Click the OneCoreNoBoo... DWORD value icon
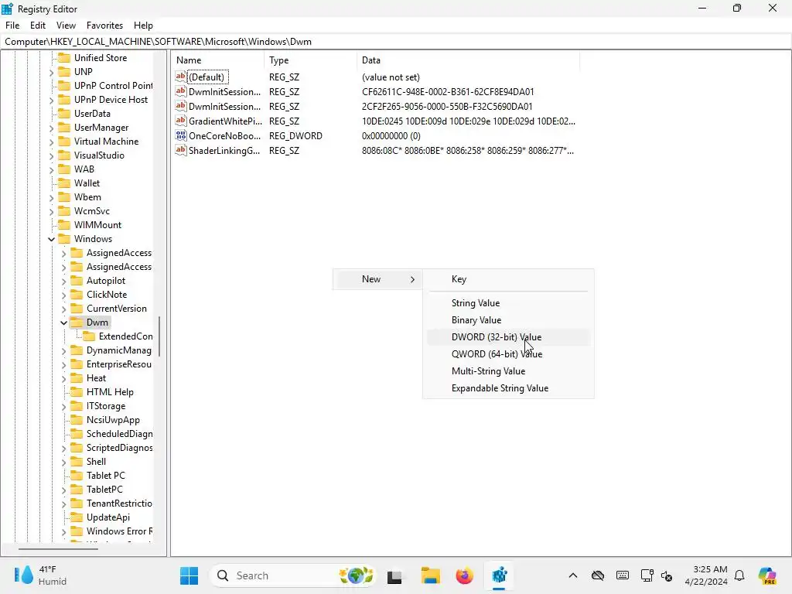This screenshot has height=594, width=792. pyautogui.click(x=181, y=135)
